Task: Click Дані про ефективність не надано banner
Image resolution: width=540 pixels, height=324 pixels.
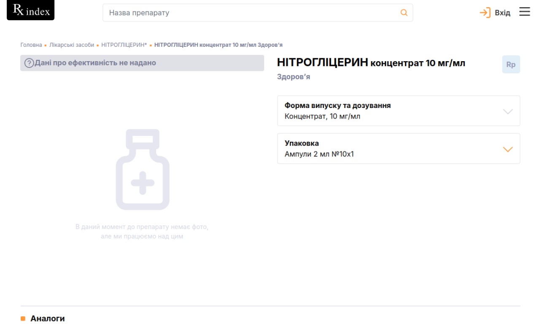Action: click(96, 63)
